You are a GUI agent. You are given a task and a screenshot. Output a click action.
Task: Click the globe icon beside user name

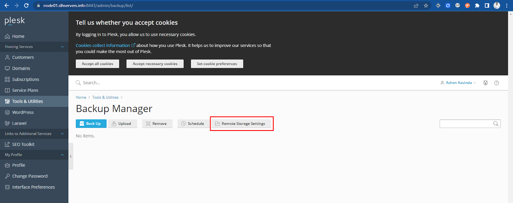(x=485, y=83)
